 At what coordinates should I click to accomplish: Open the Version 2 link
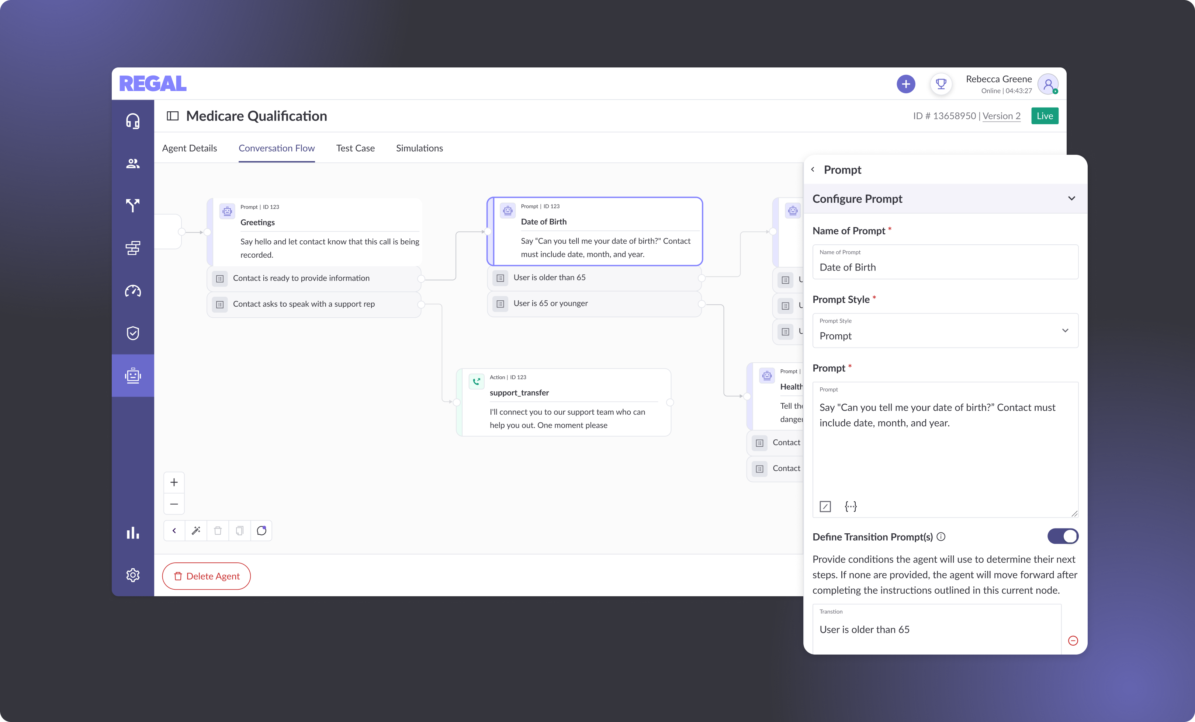[1001, 116]
